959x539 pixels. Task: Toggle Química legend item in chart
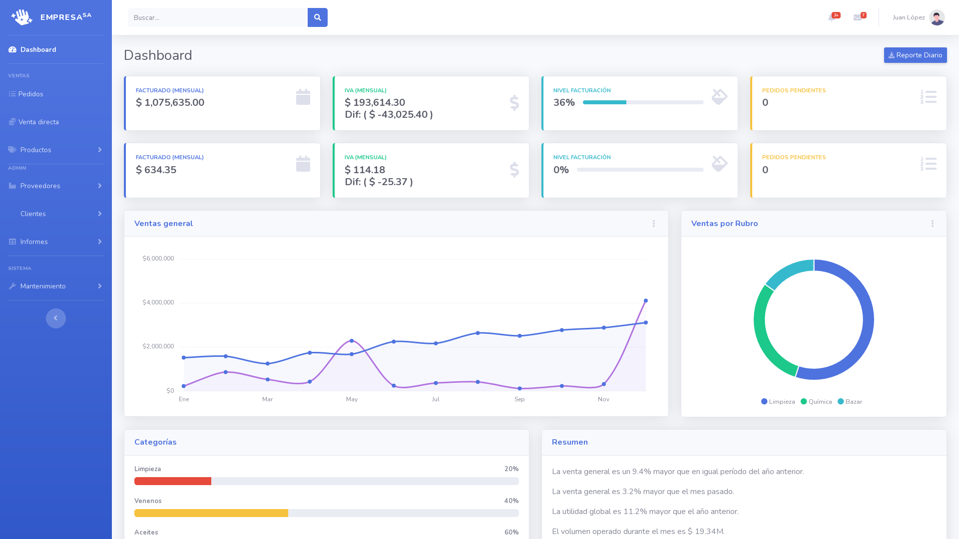click(x=816, y=402)
